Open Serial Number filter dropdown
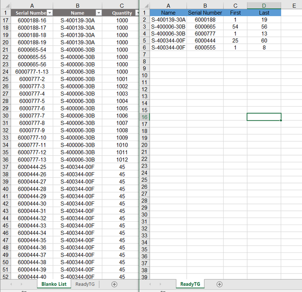302x292 pixels. click(50, 13)
